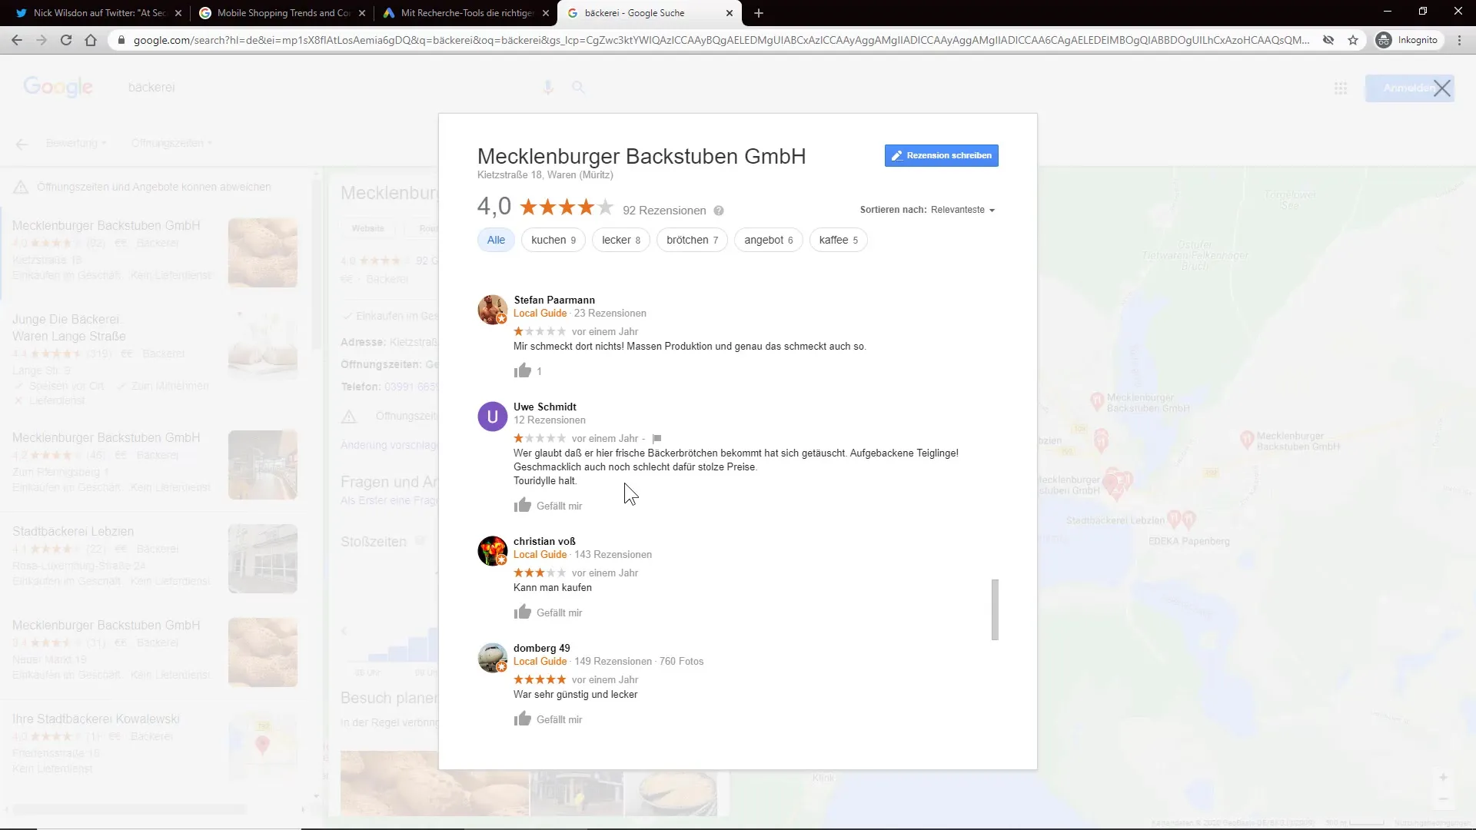Viewport: 1476px width, 830px height.
Task: Switch to Mobile Shopping Trends tab
Action: tap(283, 13)
